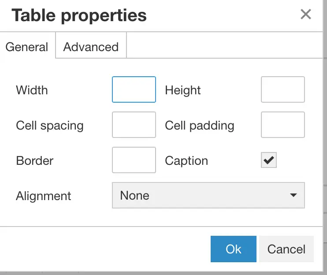Focus the Width input field

click(134, 89)
